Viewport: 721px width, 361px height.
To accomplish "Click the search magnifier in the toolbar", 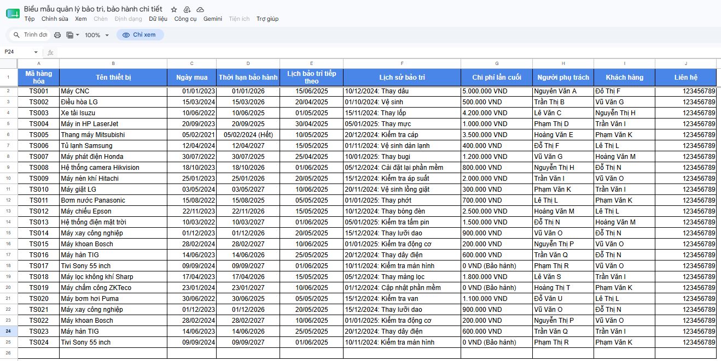I will point(17,35).
